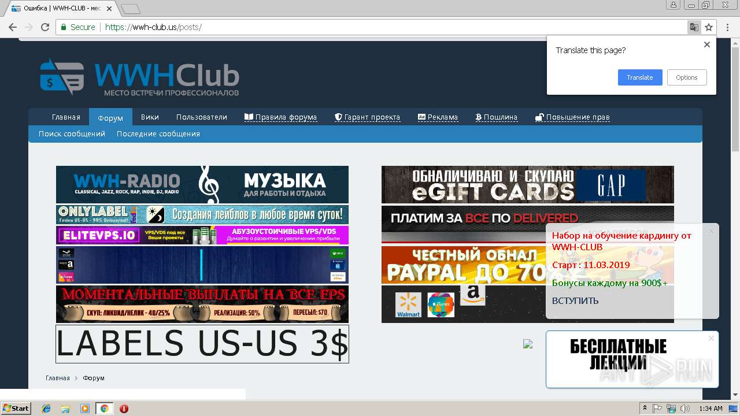Click the WWH-Radio музыка banner
This screenshot has height=416, width=740.
click(x=202, y=184)
